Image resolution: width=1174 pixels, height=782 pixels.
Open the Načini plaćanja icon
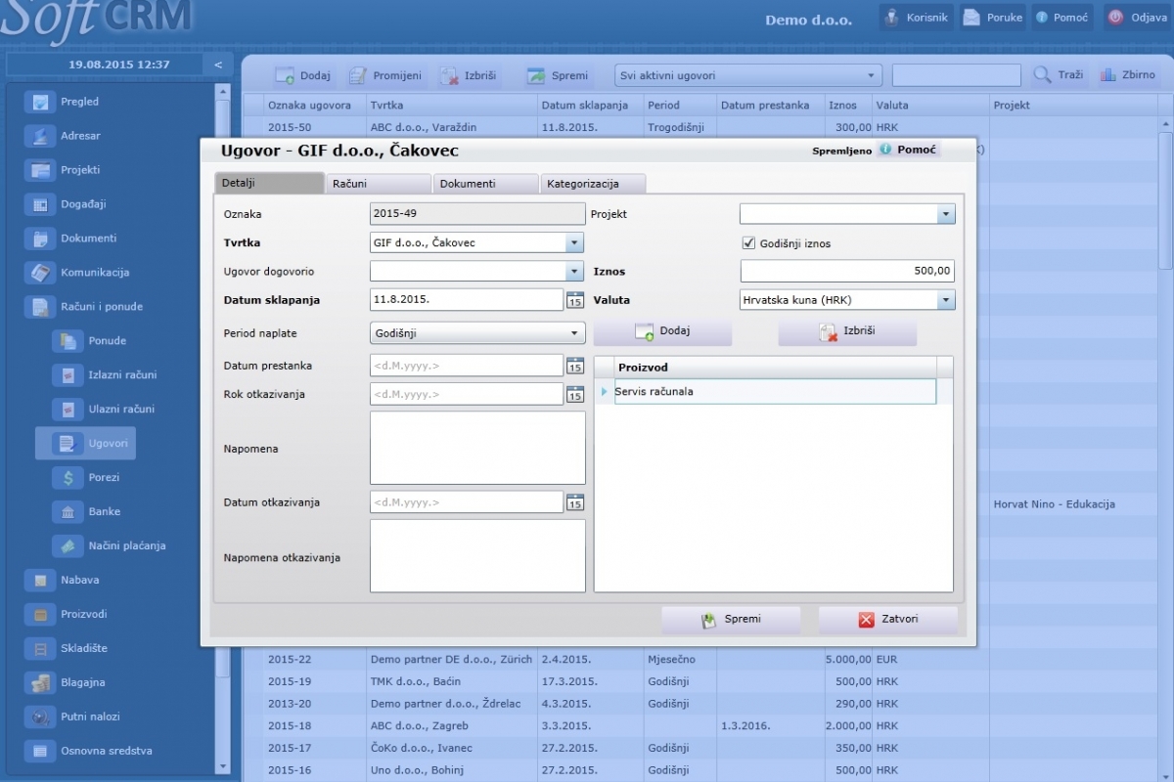(68, 546)
